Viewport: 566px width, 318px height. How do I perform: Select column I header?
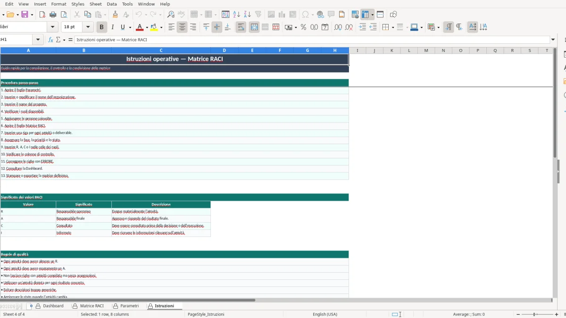pos(358,50)
